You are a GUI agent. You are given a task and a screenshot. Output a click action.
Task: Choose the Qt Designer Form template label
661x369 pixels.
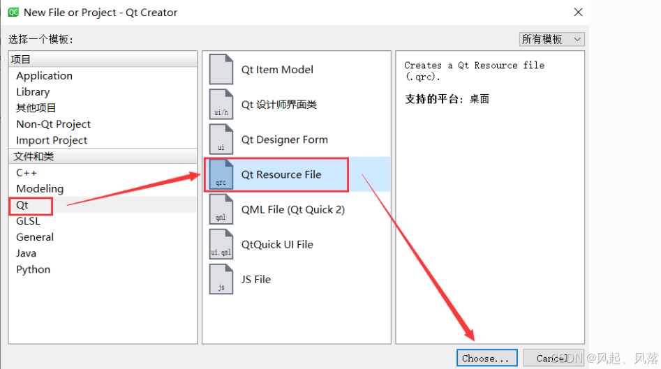[x=285, y=140]
